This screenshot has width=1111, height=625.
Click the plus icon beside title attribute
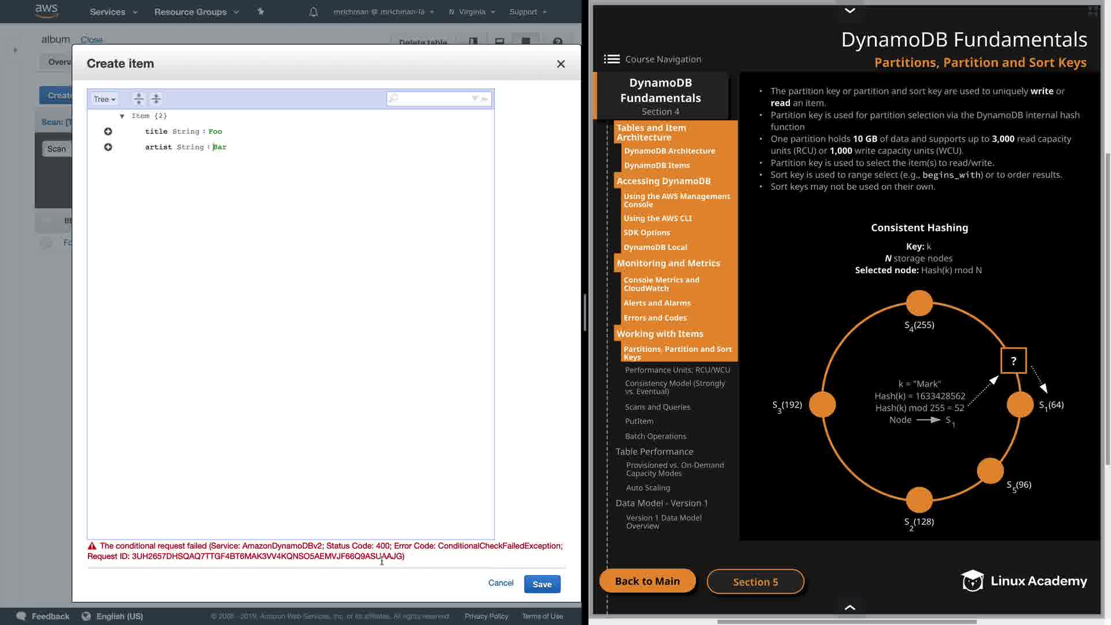(x=108, y=131)
